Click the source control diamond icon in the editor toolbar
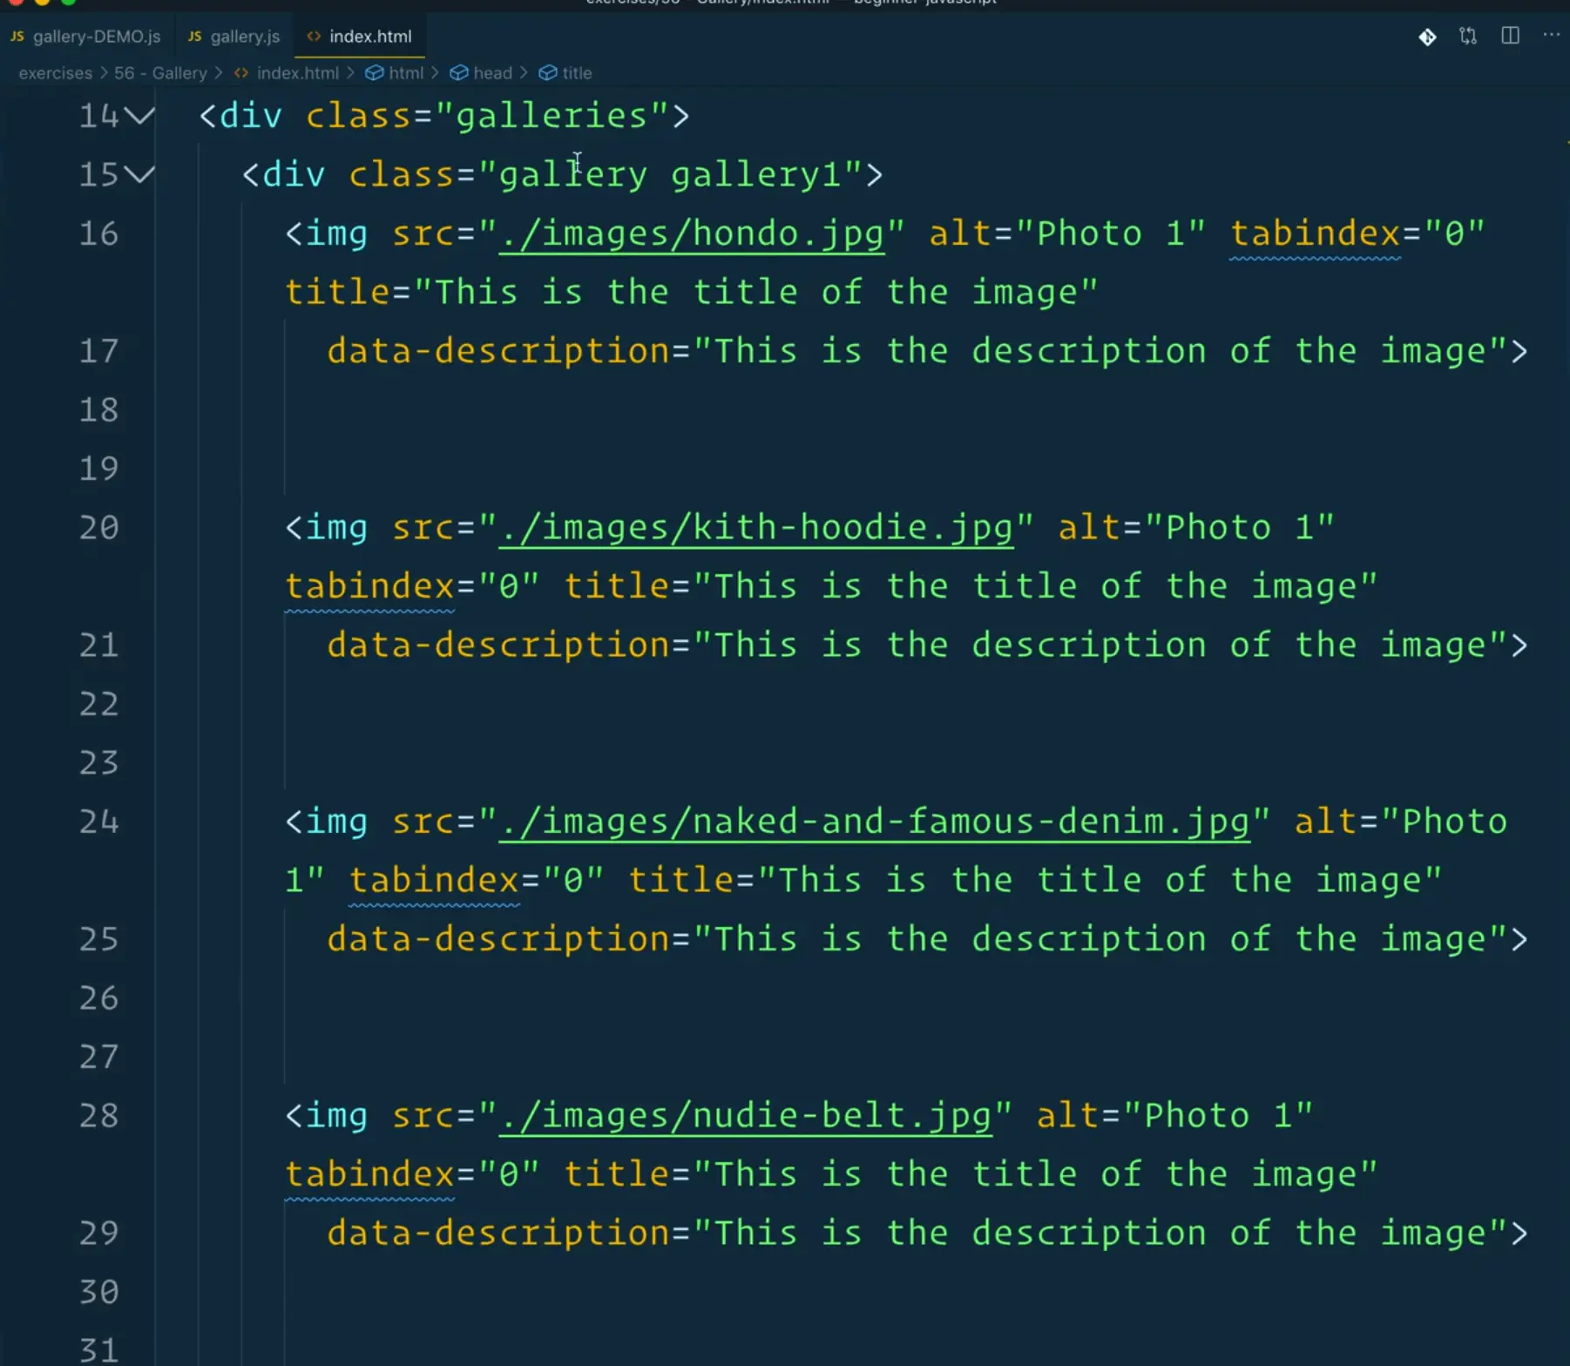Viewport: 1570px width, 1366px height. 1427,37
